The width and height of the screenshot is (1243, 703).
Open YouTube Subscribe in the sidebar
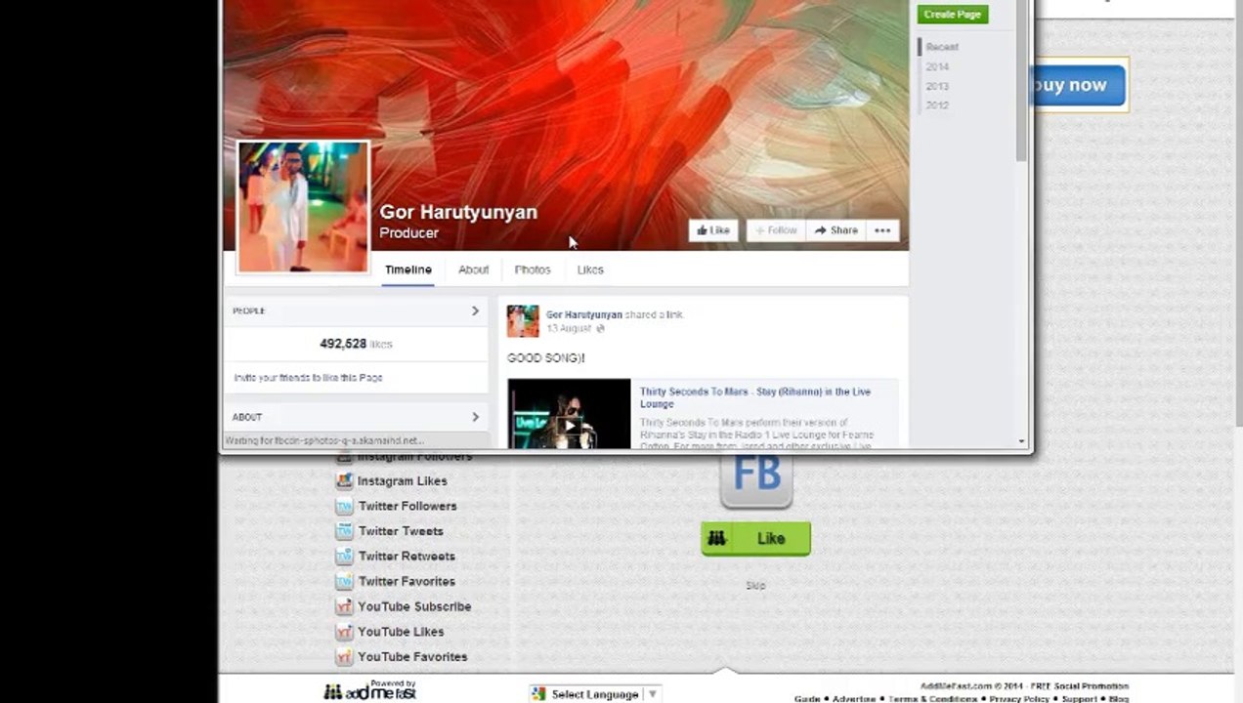414,606
